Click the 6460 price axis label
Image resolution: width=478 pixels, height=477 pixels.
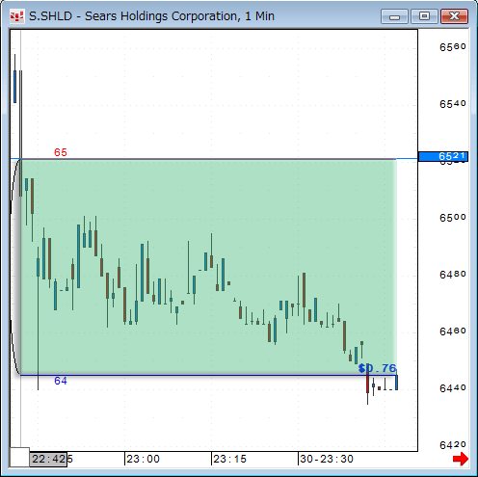pyautogui.click(x=453, y=331)
